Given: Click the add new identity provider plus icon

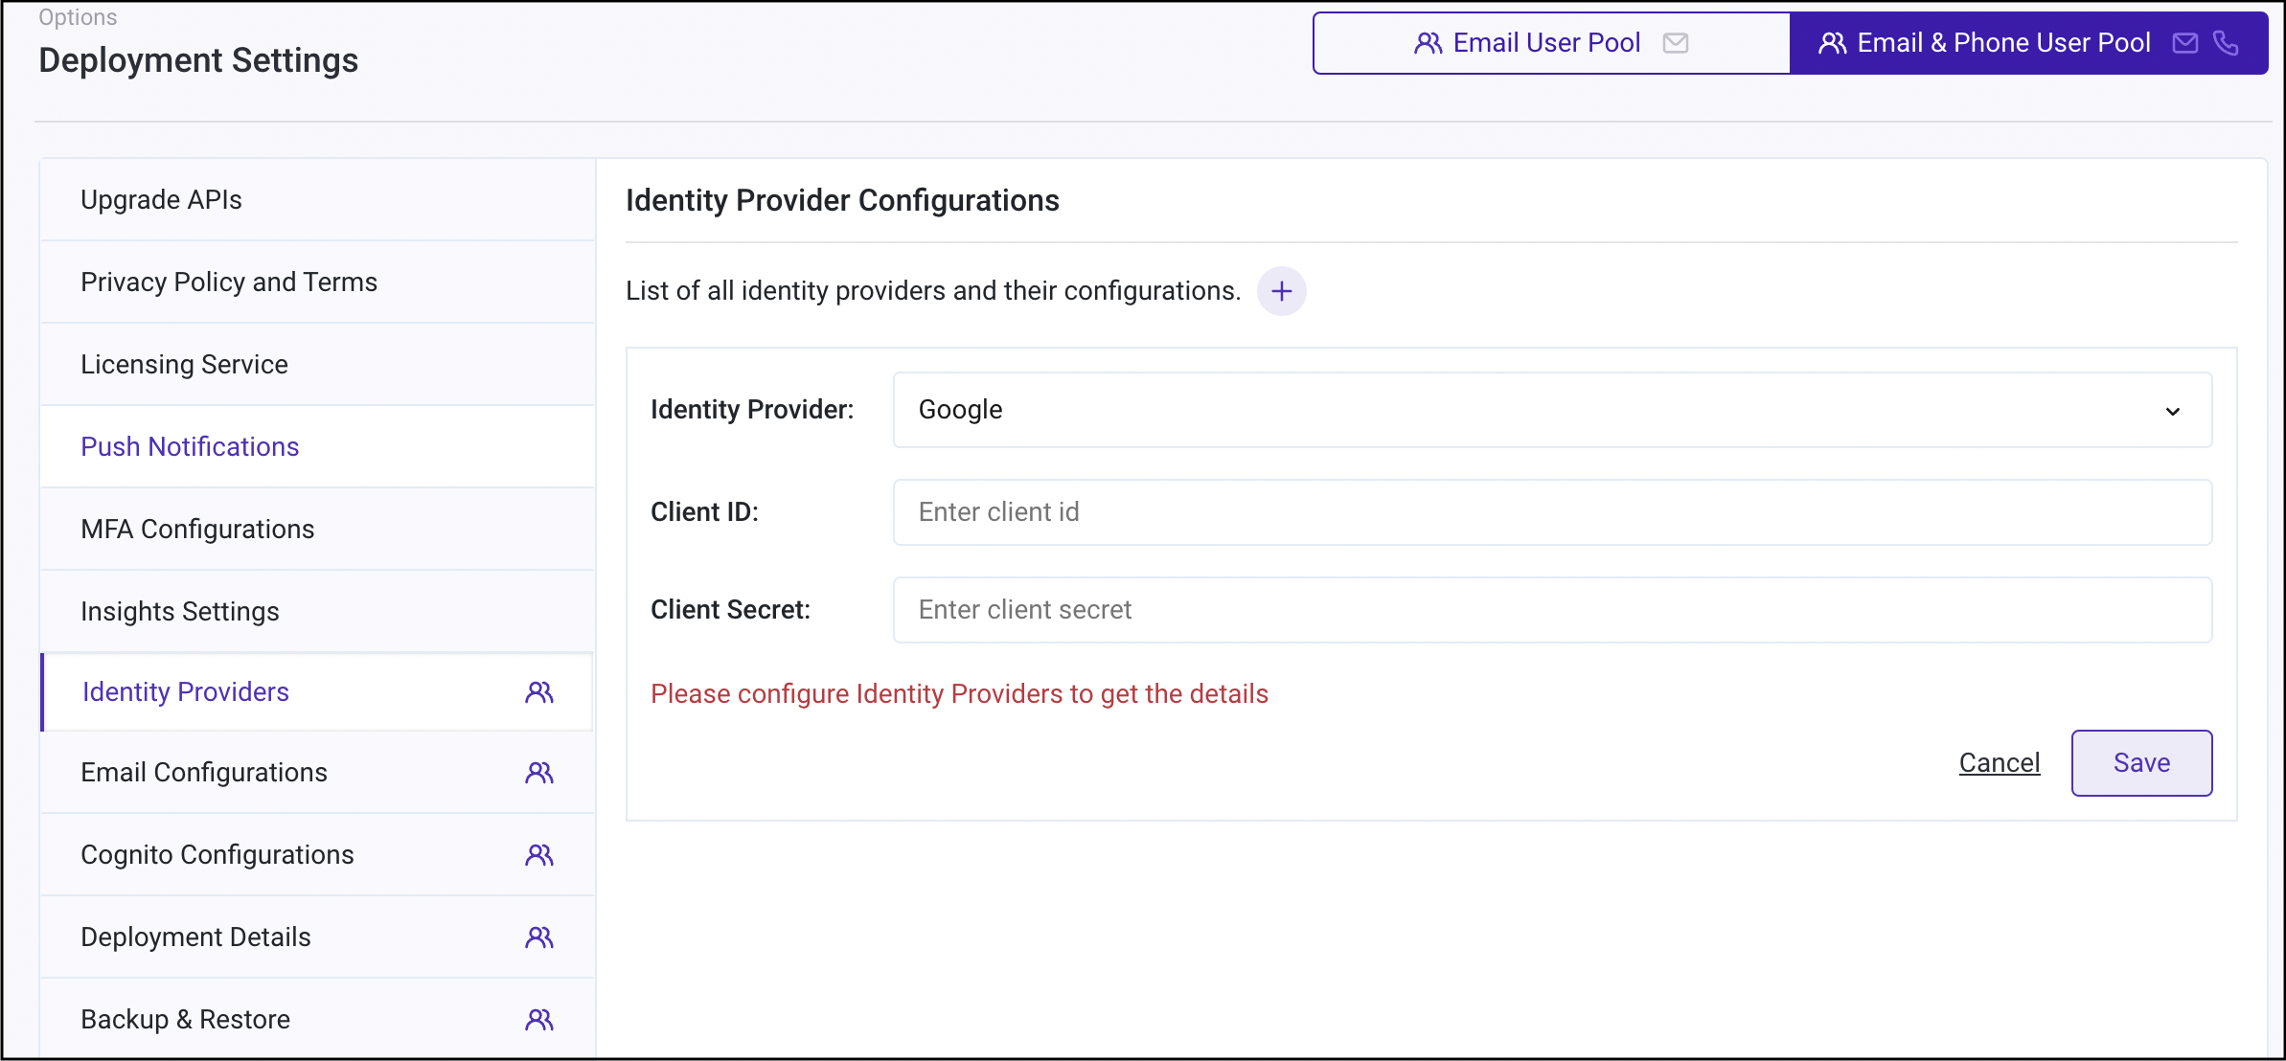Looking at the screenshot, I should (1282, 291).
